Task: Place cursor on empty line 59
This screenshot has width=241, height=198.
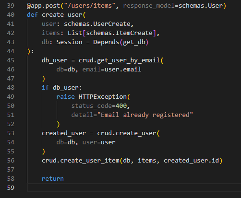Action: pyautogui.click(x=134, y=188)
